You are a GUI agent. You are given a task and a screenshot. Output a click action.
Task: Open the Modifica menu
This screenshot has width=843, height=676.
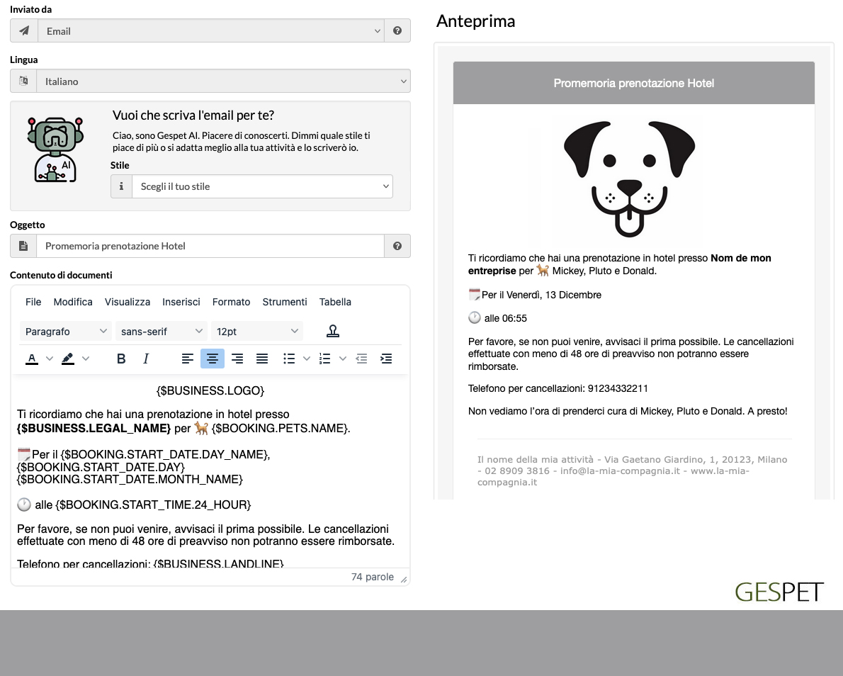pyautogui.click(x=73, y=302)
